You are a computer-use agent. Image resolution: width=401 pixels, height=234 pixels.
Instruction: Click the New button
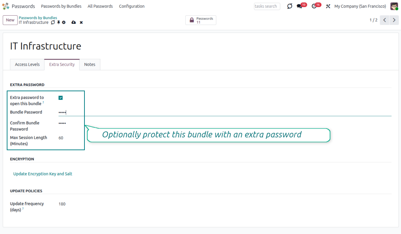(x=10, y=20)
